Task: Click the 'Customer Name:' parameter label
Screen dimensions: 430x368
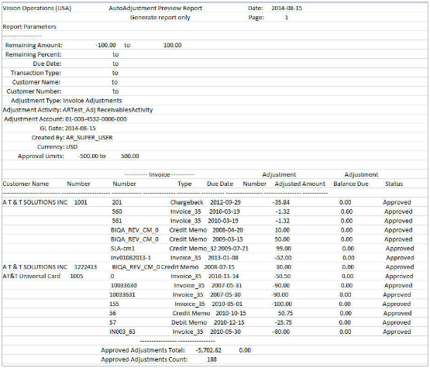Action: [x=36, y=82]
